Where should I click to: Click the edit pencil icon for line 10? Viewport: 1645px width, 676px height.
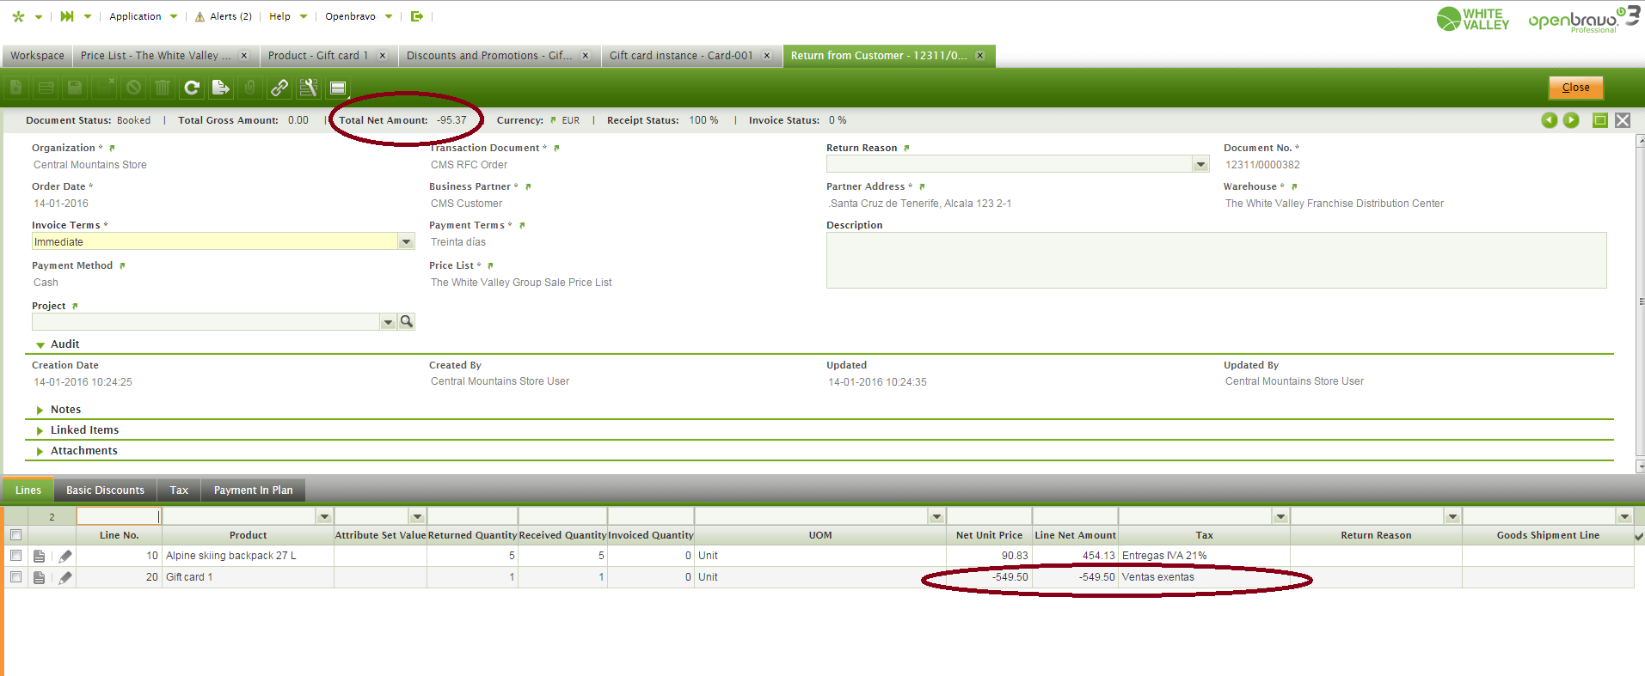pyautogui.click(x=65, y=556)
